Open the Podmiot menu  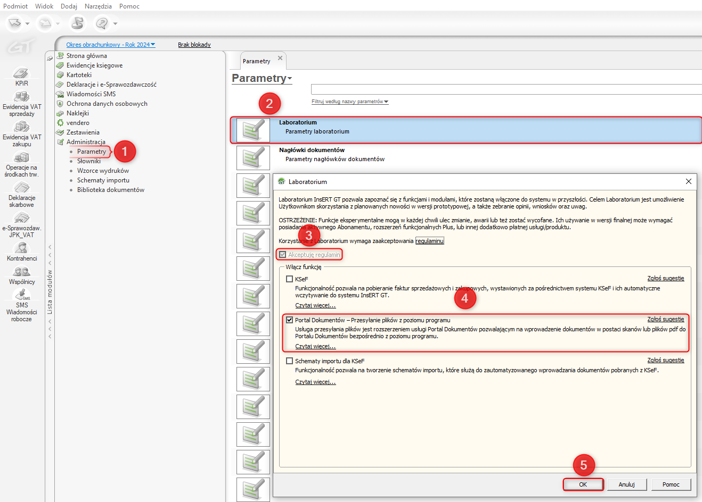(x=15, y=6)
